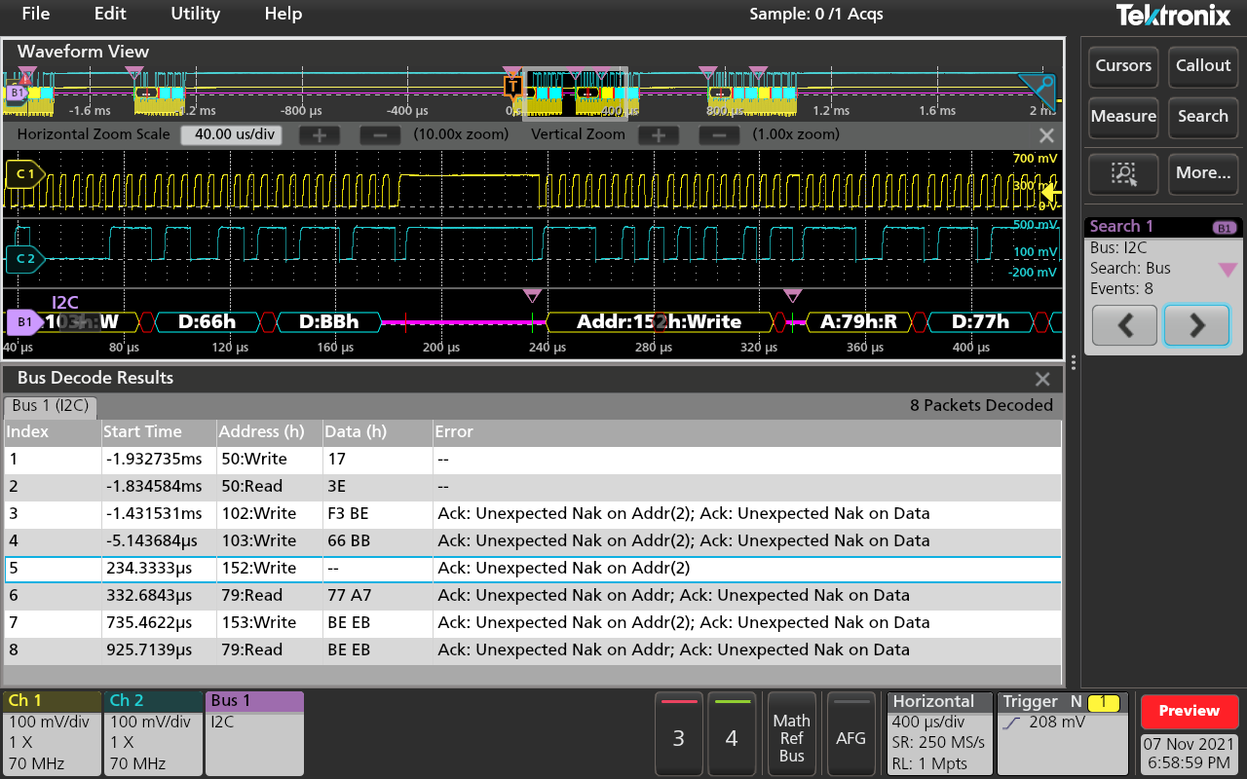
Task: Advance to next search event with right chevron
Action: pos(1196,324)
